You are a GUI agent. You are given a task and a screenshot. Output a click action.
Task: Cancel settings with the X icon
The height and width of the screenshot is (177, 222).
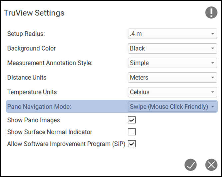[211, 165]
